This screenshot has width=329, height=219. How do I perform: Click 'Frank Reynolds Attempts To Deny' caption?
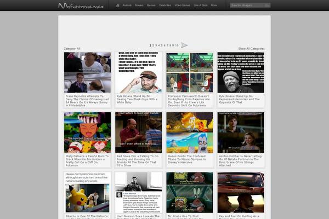tap(87, 101)
